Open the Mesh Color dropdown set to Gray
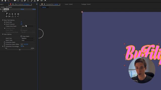 click(28, 40)
